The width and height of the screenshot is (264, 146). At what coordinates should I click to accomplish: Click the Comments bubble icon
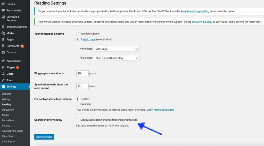click(3, 46)
